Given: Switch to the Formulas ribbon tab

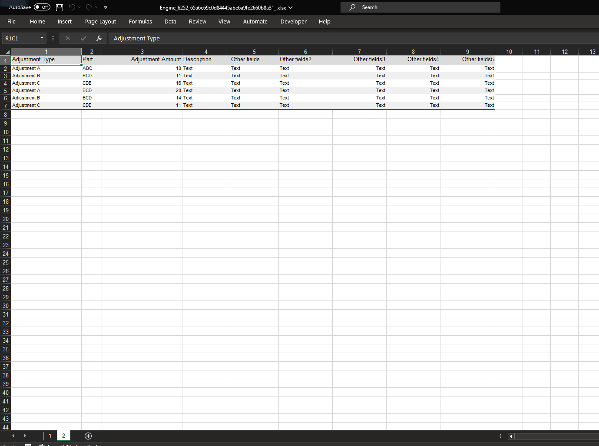Looking at the screenshot, I should click(x=140, y=21).
